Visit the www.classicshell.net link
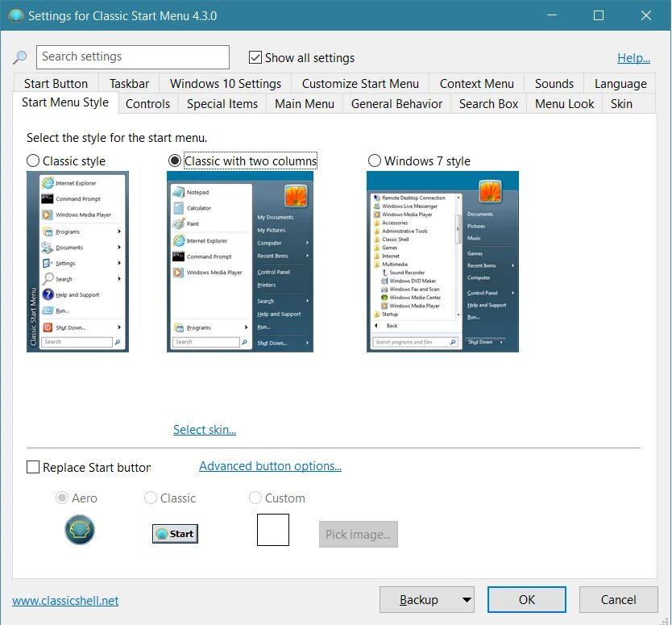The height and width of the screenshot is (625, 672). pos(65,601)
